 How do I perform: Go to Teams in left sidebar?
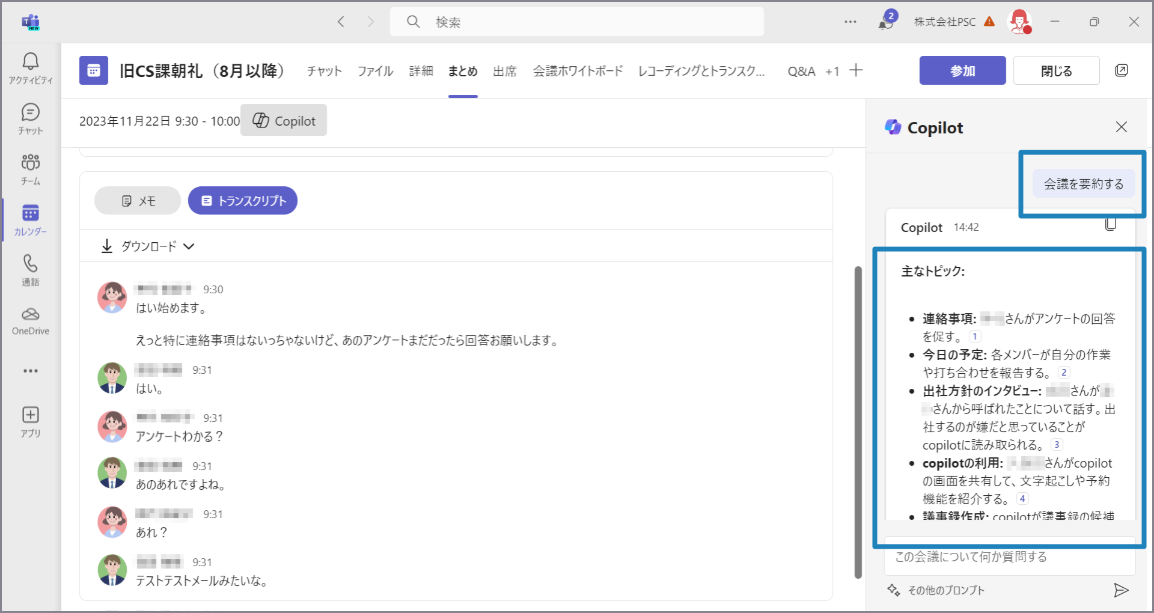[30, 169]
